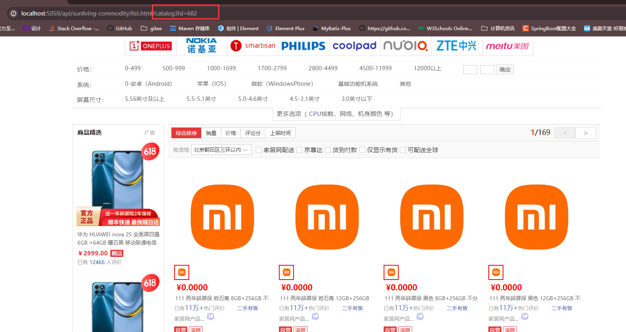The width and height of the screenshot is (626, 332).
Task: Open large Mi image for 黑色 8GB+256GB product
Action: point(432,217)
